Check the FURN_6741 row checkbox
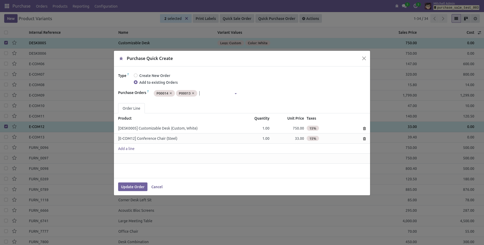484x245 pixels. pos(6,221)
